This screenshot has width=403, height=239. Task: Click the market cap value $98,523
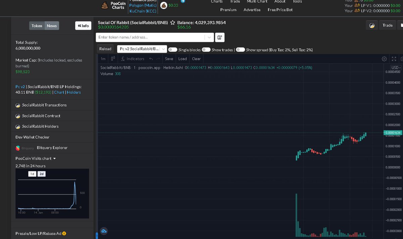click(23, 72)
